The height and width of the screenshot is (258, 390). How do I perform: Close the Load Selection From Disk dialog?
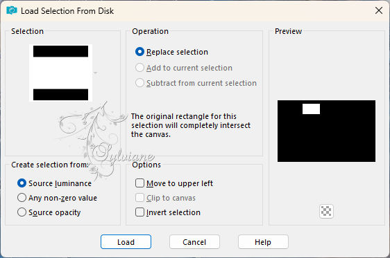pos(379,10)
